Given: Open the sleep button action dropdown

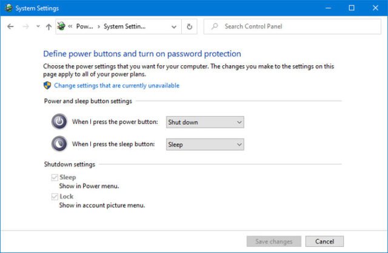Looking at the screenshot, I should (x=205, y=145).
